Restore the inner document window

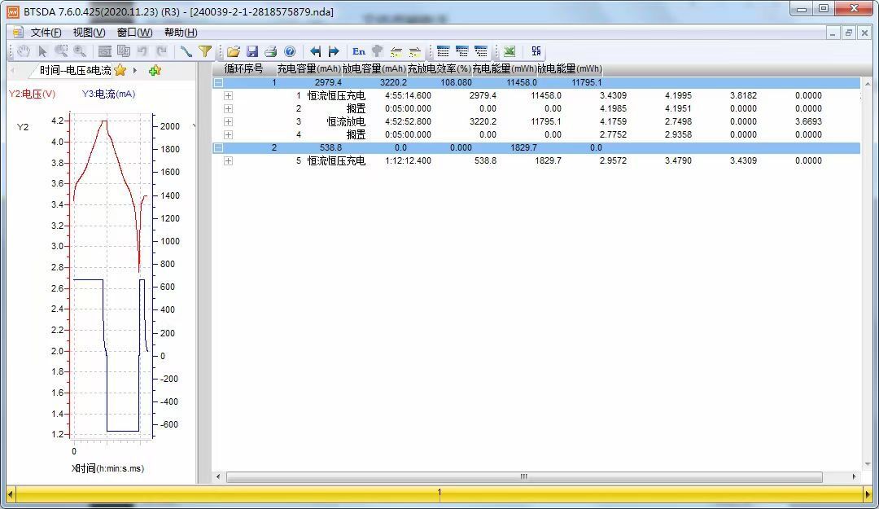(848, 33)
